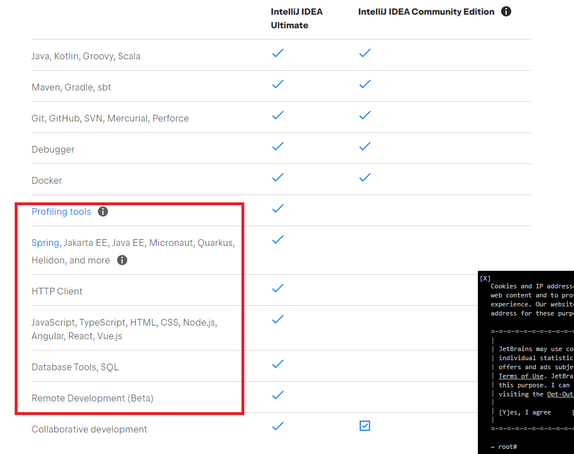574x454 pixels.
Task: Click Ultimate checkmark in JavaScript, TypeScript row
Action: (278, 319)
